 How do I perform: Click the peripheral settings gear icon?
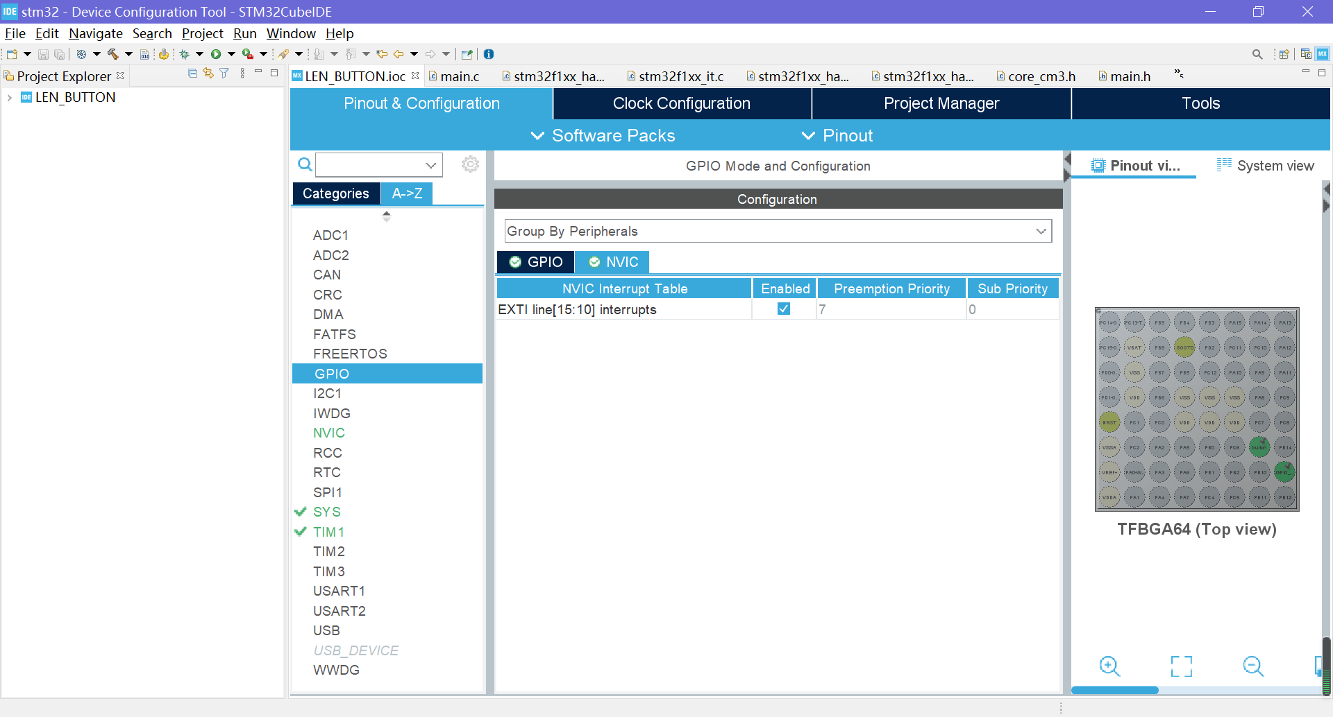coord(470,164)
